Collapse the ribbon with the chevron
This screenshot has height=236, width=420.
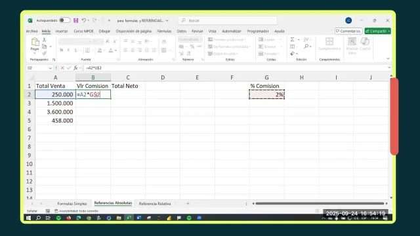point(388,58)
